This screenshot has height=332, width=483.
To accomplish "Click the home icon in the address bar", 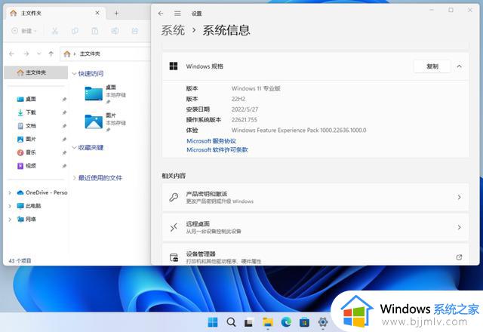I will tap(67, 54).
